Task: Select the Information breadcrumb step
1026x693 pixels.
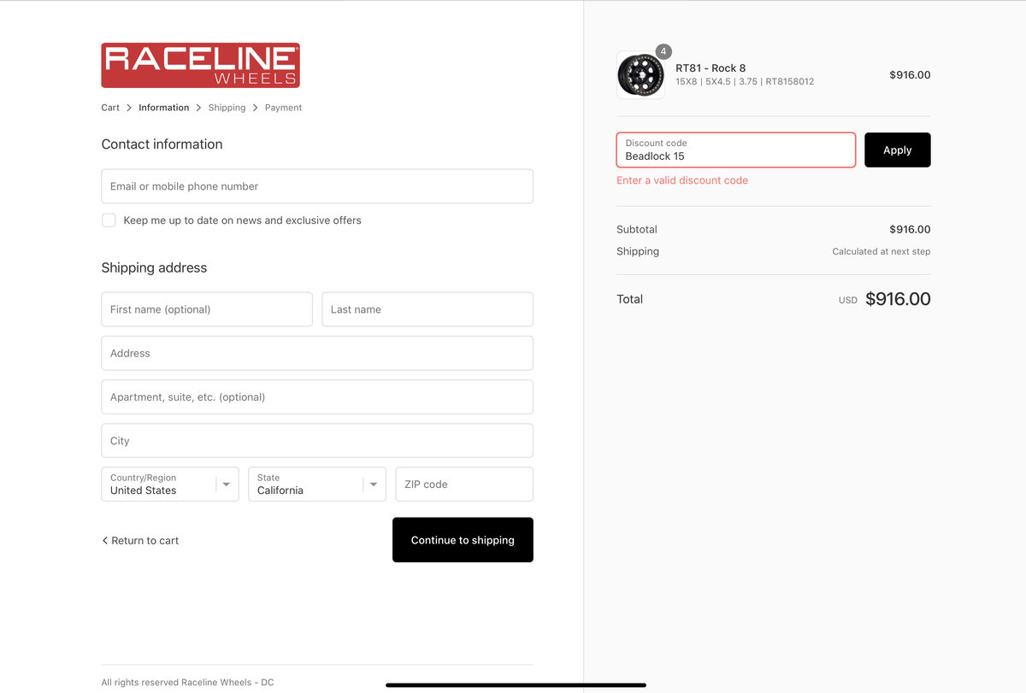Action: [x=163, y=108]
